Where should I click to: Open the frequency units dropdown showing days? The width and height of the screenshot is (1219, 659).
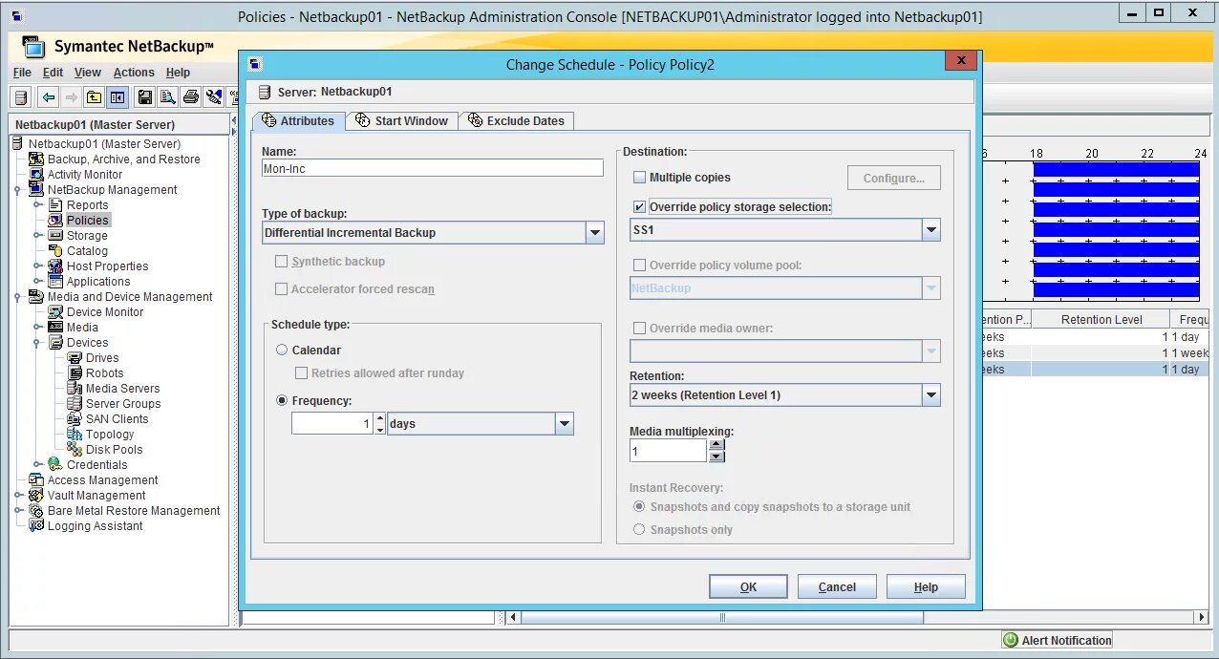tap(563, 423)
